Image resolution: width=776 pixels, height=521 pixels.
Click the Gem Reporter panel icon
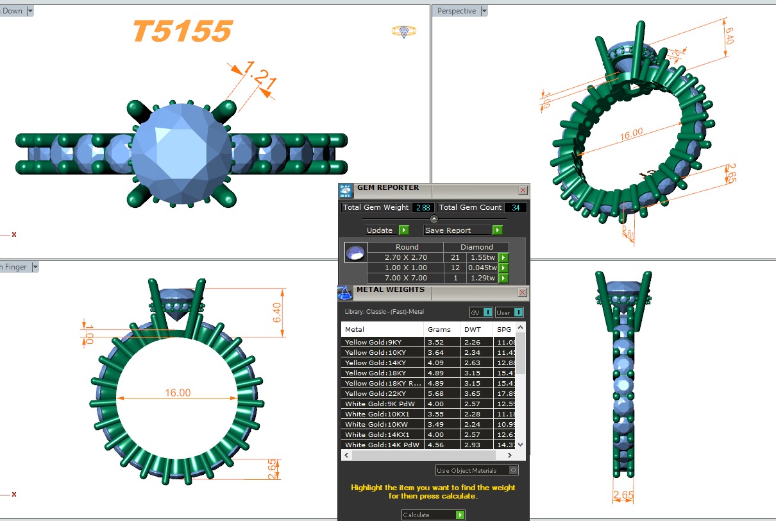346,191
